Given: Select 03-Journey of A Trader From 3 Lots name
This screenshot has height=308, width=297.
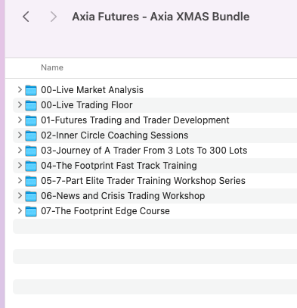Looking at the screenshot, I should [x=144, y=151].
